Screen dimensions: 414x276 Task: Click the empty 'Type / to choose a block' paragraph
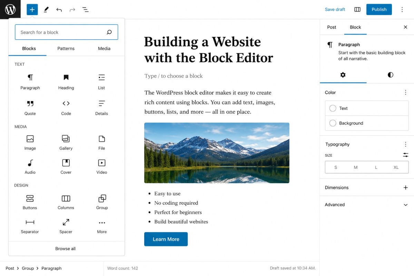pyautogui.click(x=174, y=76)
